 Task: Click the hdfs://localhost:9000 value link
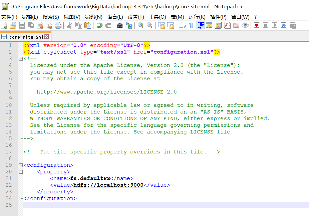click(108, 185)
